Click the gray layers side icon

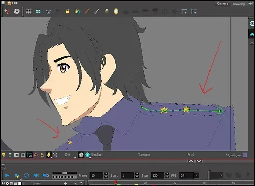(x=252, y=43)
